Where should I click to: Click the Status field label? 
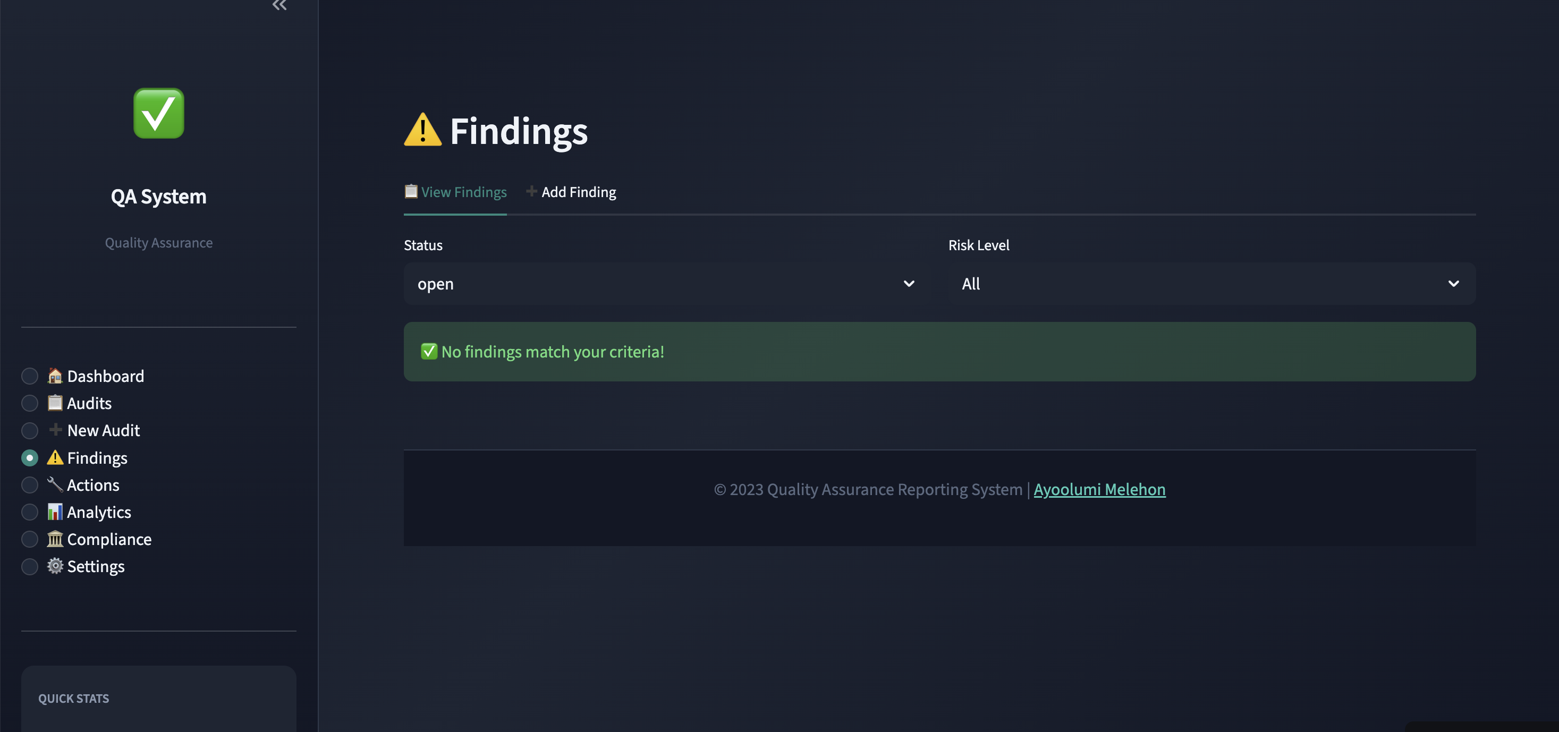click(x=423, y=245)
